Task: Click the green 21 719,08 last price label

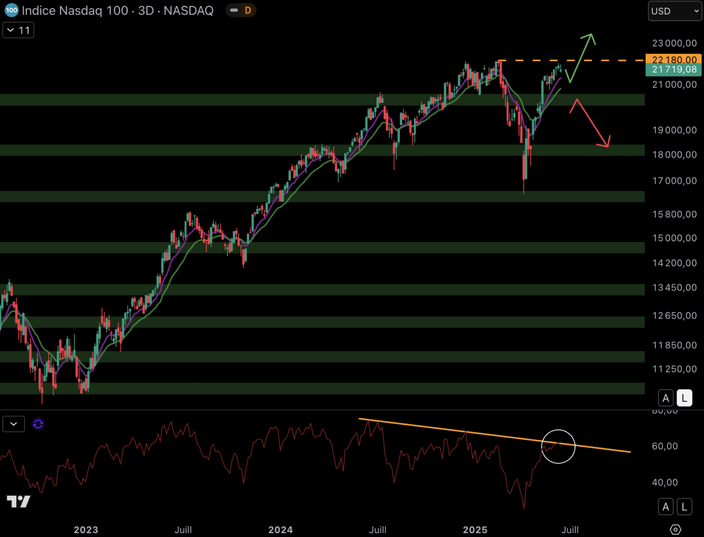Action: (x=673, y=70)
